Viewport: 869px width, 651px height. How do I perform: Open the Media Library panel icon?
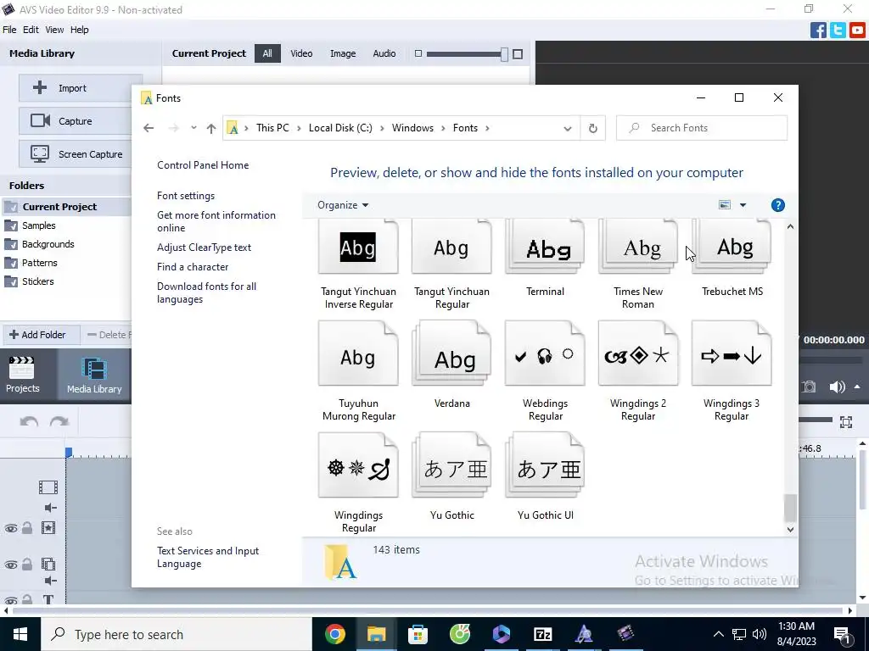point(94,375)
